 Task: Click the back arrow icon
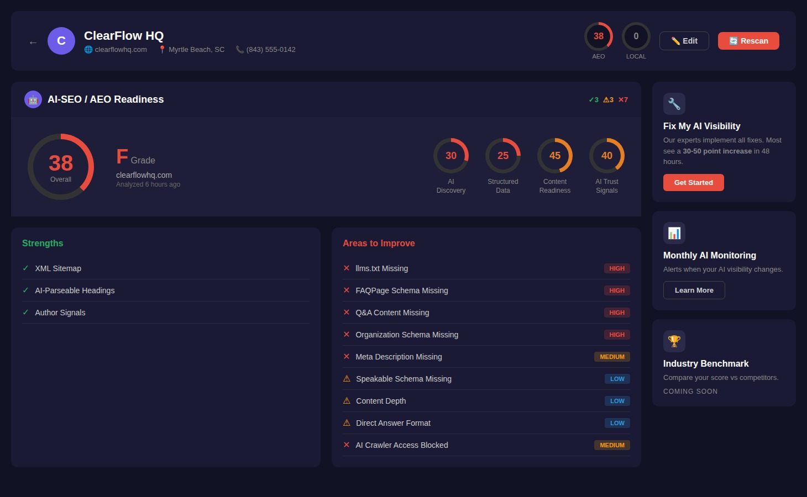click(33, 43)
